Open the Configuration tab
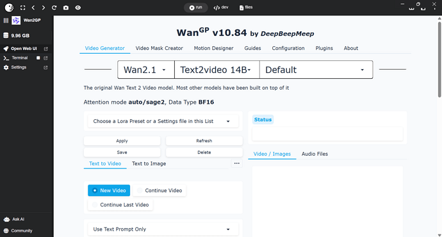This screenshot has height=237, width=442. pyautogui.click(x=288, y=48)
